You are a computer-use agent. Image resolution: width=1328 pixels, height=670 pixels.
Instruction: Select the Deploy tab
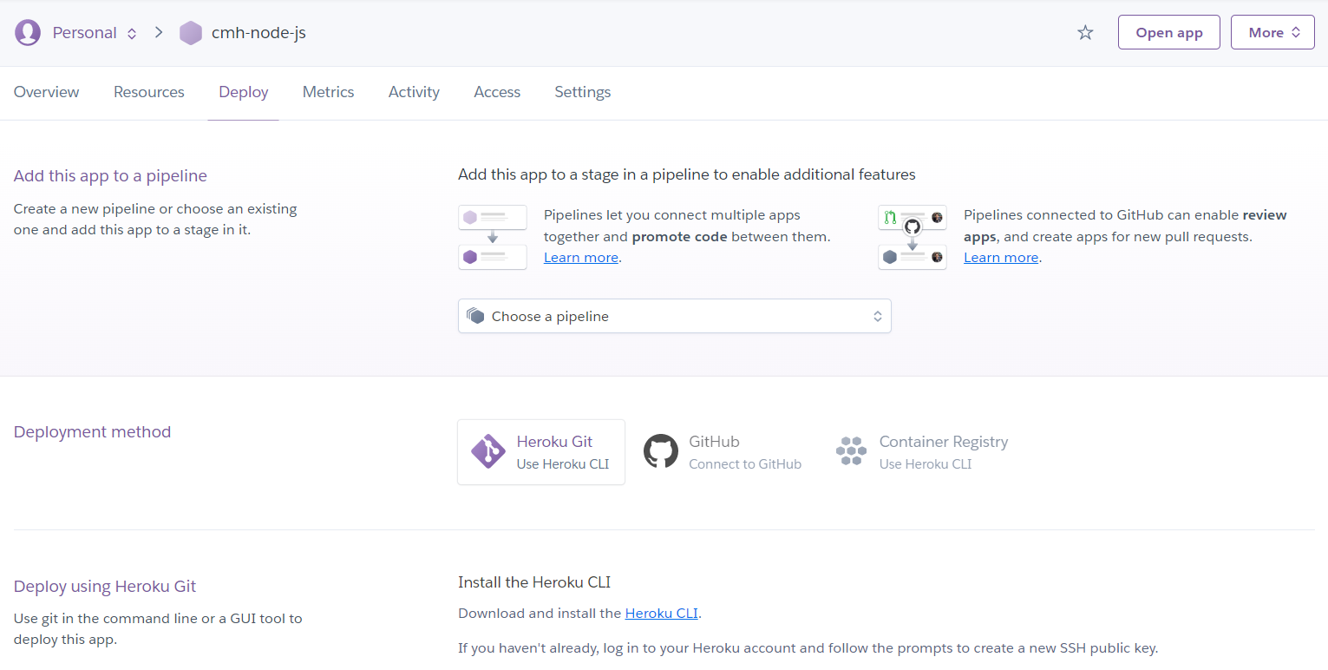(244, 92)
